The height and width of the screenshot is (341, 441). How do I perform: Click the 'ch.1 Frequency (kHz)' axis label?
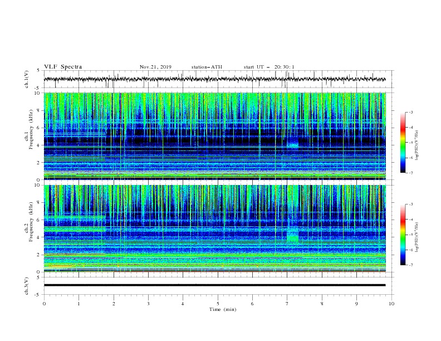point(29,130)
